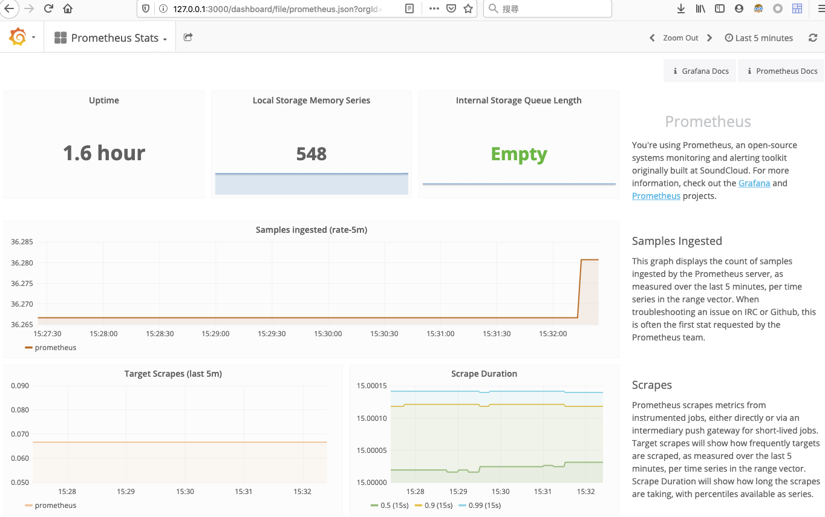The height and width of the screenshot is (517, 825).
Task: Shift time range backward with left chevron
Action: click(x=652, y=37)
